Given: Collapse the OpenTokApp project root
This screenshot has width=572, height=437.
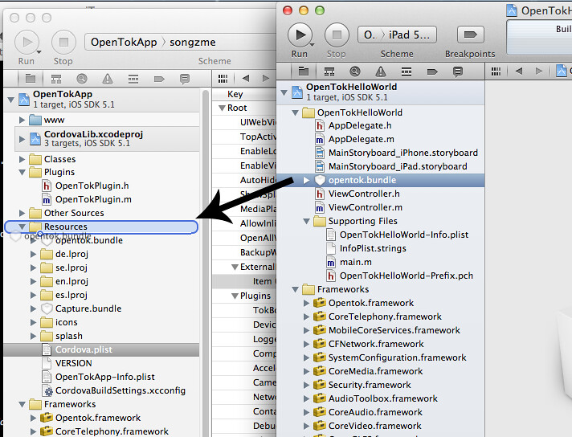Looking at the screenshot, I should click(11, 100).
